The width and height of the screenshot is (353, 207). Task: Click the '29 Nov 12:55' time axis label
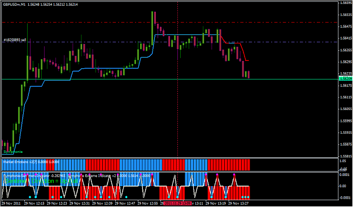[147, 203]
